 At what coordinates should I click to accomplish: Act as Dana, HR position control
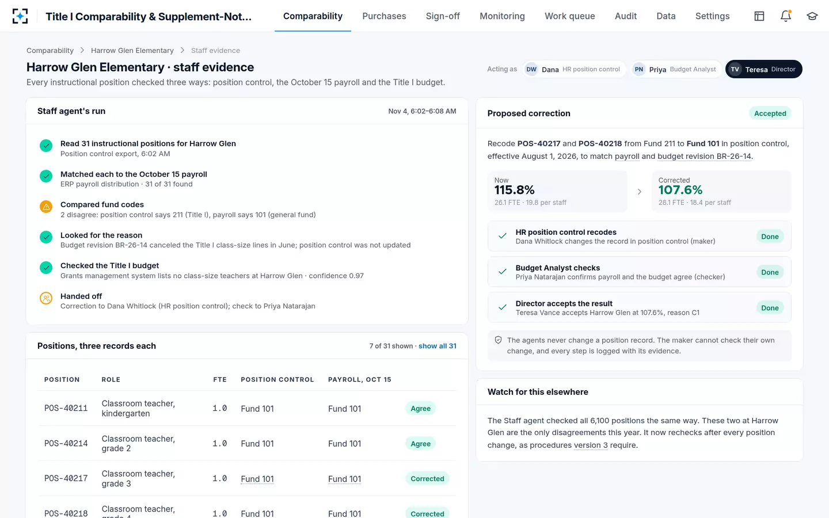573,69
